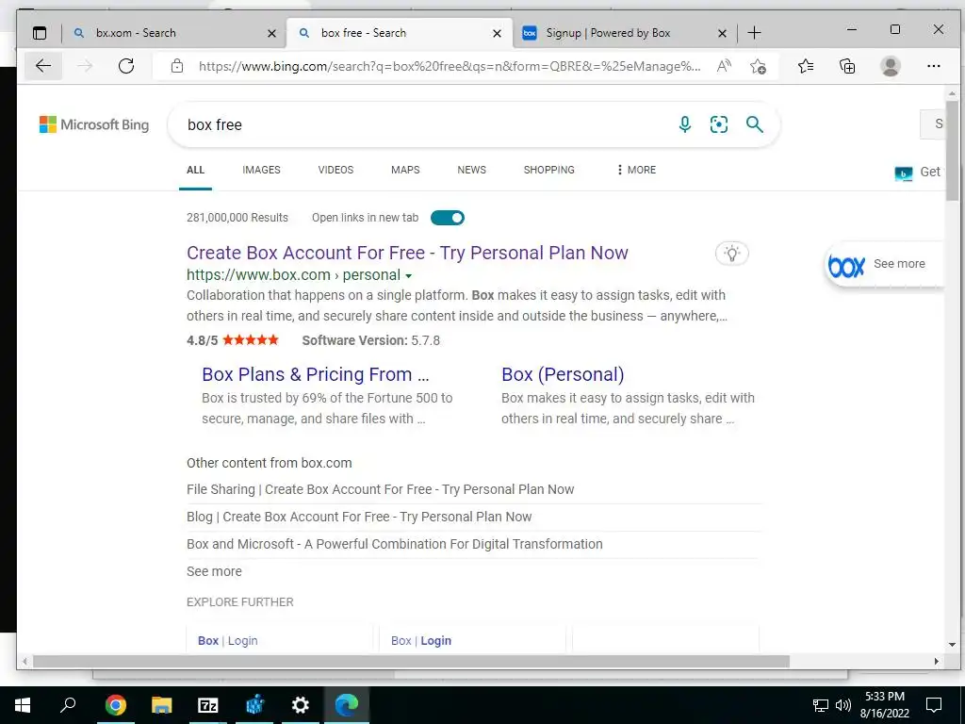965x724 pixels.
Task: Open the taskbar clock showing 5:33 PM
Action: [x=884, y=705]
